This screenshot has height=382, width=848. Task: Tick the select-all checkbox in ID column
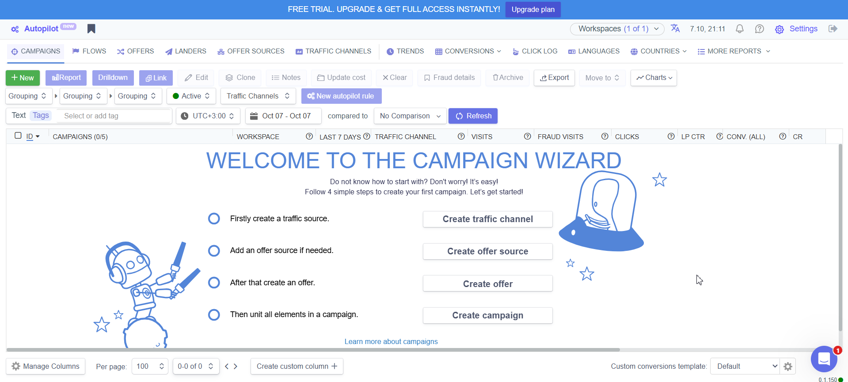pos(18,136)
